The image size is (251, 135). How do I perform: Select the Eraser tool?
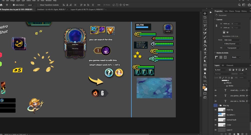tap(205, 49)
